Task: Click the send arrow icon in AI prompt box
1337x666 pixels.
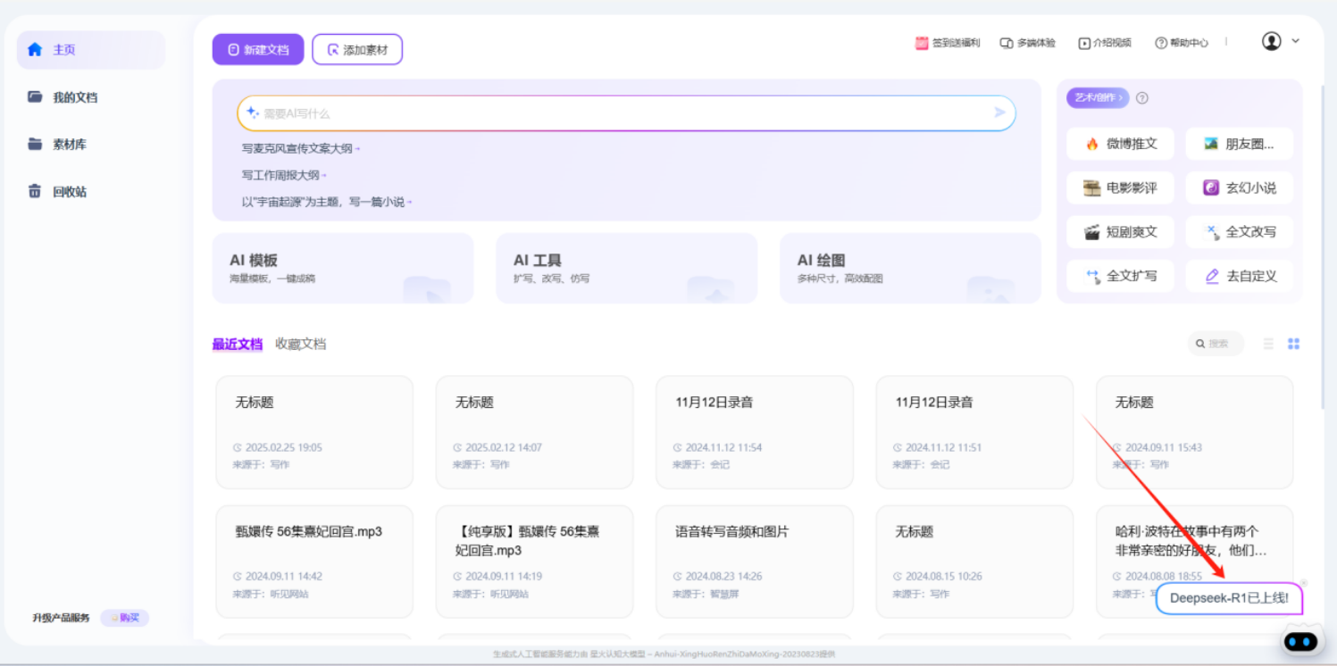Action: 999,112
